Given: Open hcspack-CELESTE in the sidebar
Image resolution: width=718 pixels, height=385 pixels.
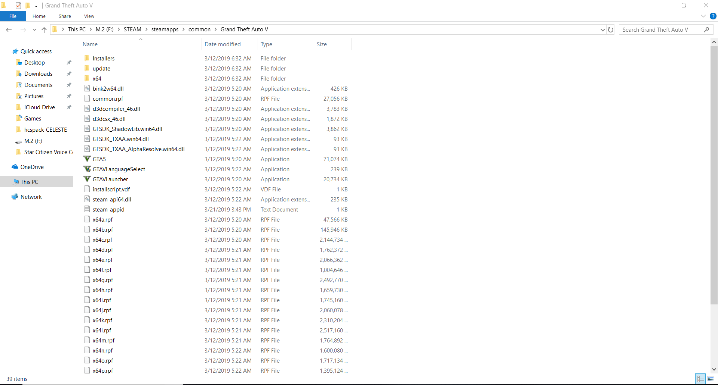Looking at the screenshot, I should pyautogui.click(x=45, y=129).
